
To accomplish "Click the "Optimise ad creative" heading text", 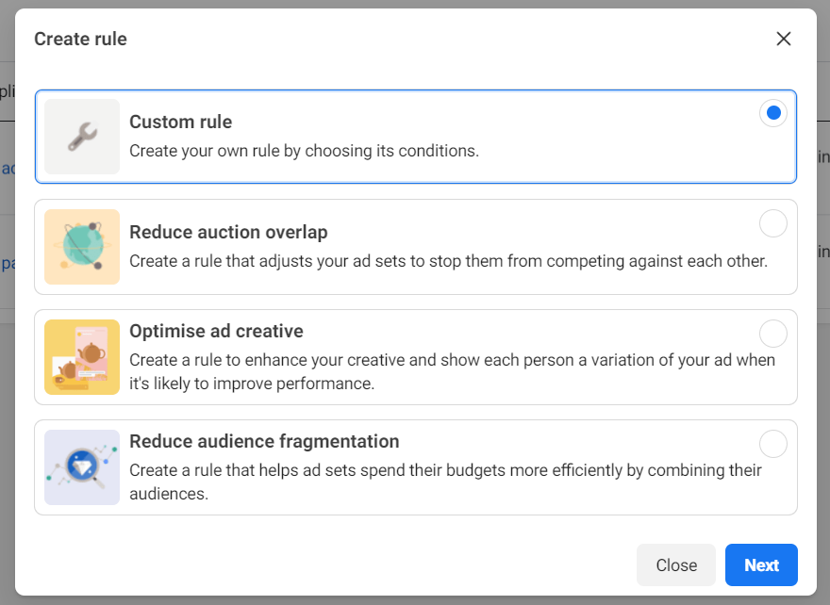I will [216, 332].
